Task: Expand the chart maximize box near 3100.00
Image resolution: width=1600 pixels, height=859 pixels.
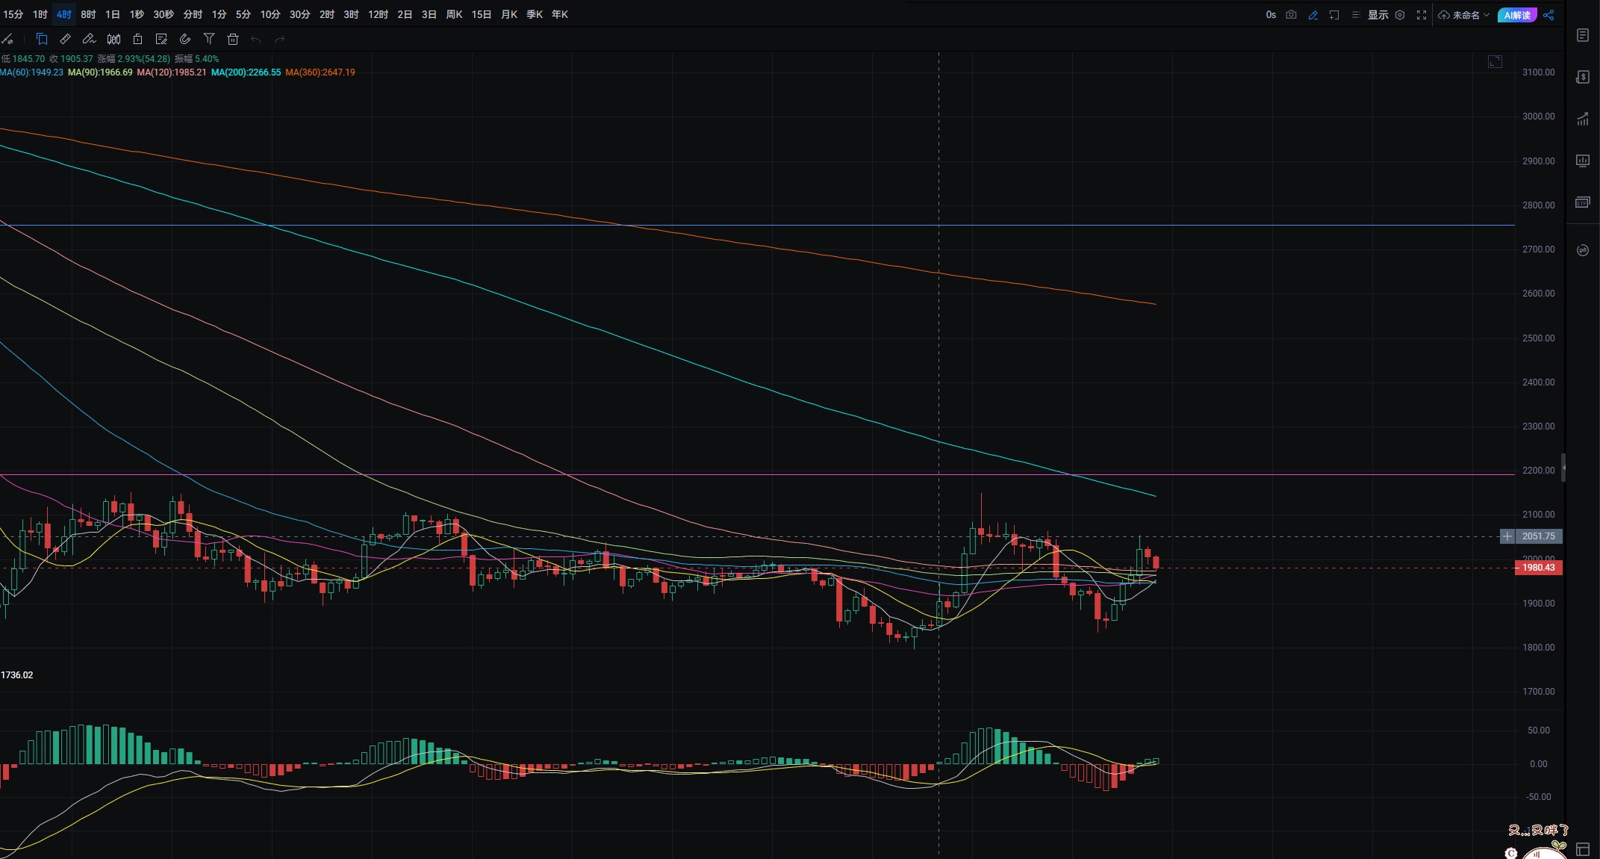Action: point(1495,62)
